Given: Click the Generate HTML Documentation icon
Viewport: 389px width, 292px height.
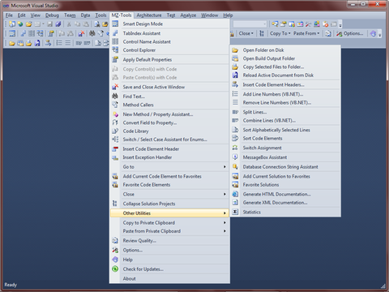Looking at the screenshot, I should click(235, 194).
